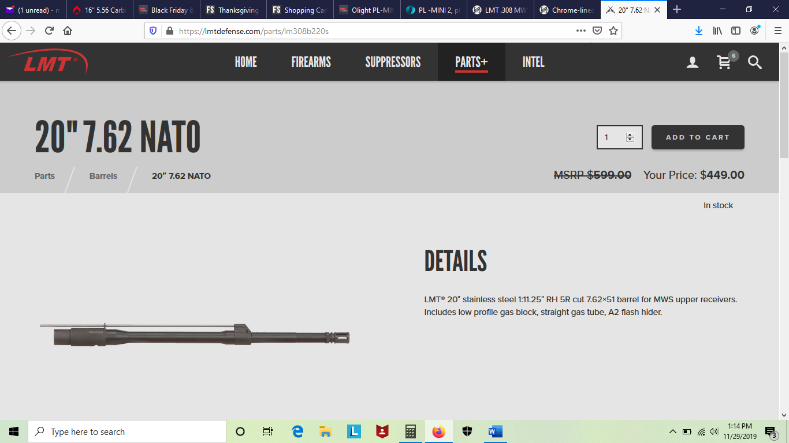
Task: Switch to the Black Friday tab
Action: pyautogui.click(x=166, y=10)
